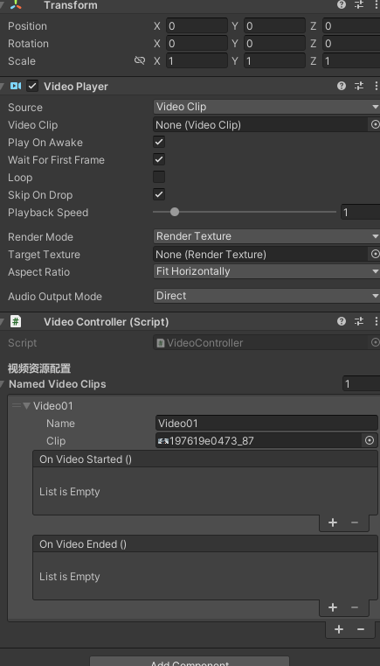Open the Render Mode dropdown

coord(266,236)
